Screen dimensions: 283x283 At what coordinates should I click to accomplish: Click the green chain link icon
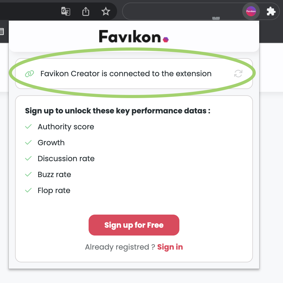[29, 74]
